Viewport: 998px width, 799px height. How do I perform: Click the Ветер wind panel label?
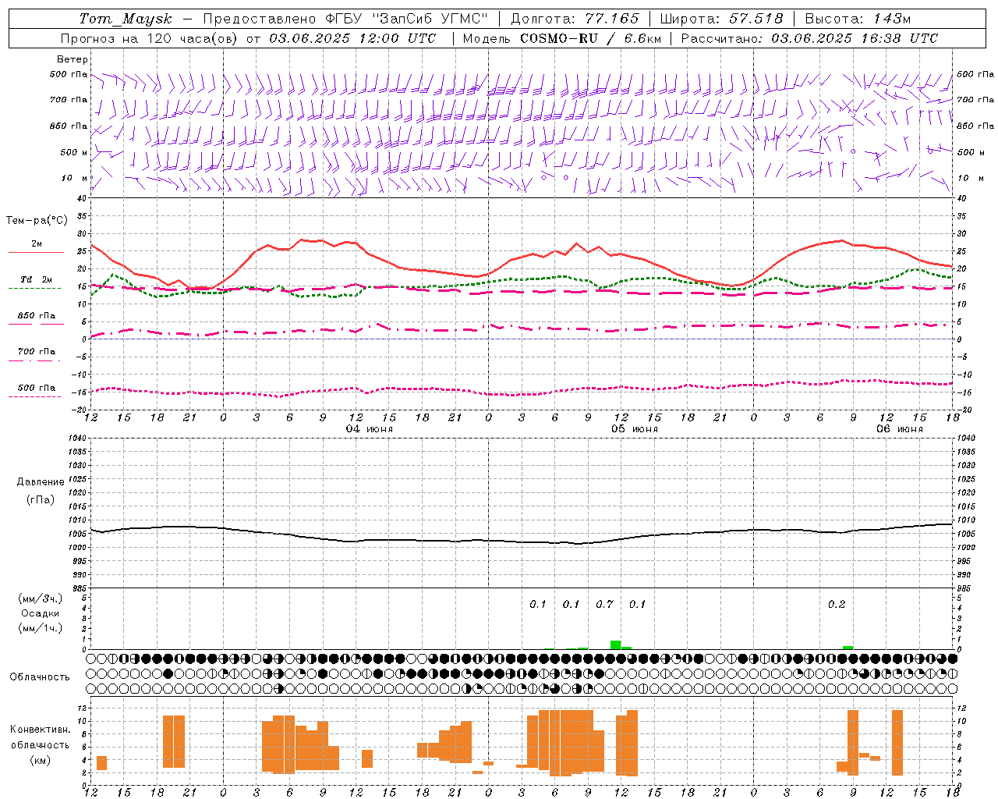(72, 59)
